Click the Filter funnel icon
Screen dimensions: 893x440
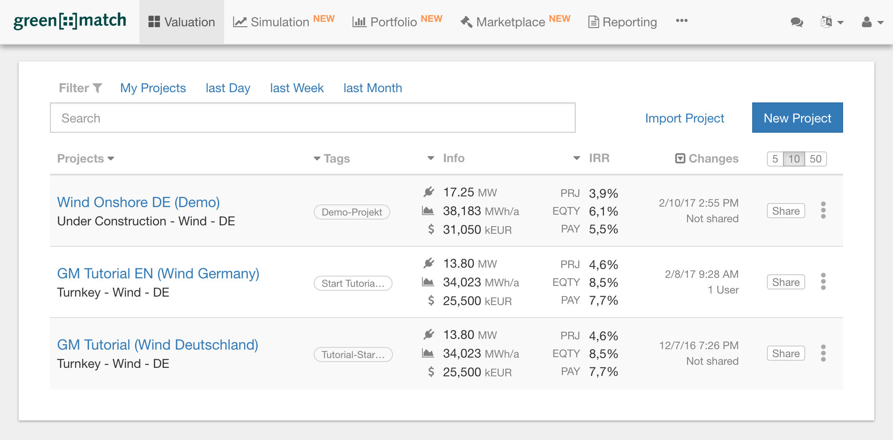97,88
